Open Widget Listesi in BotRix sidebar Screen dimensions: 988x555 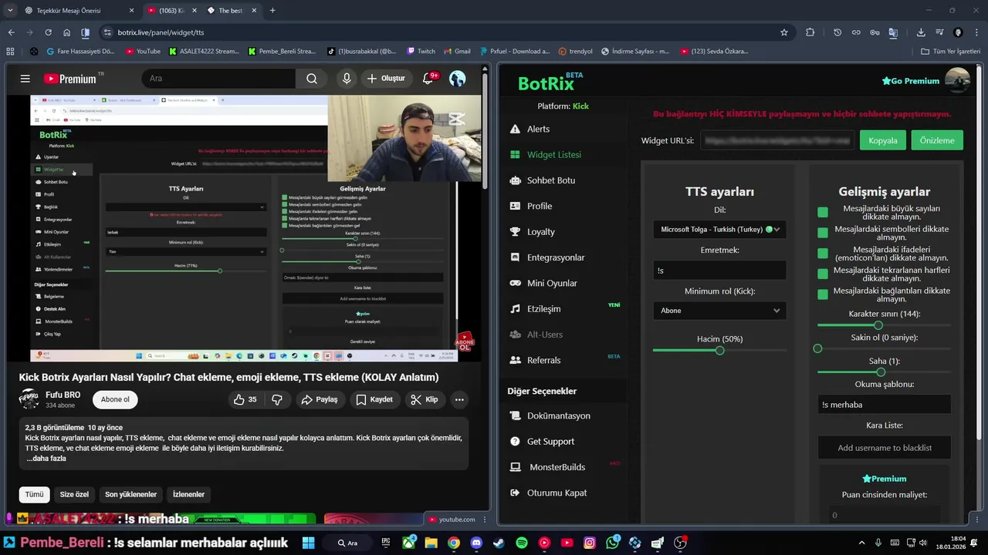coord(553,154)
